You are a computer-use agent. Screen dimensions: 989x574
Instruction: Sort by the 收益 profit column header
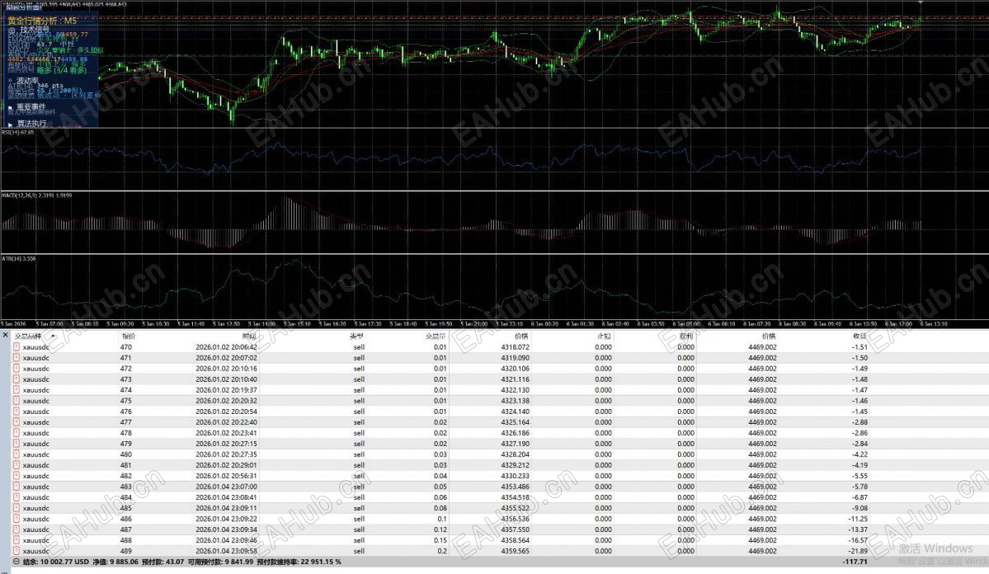tap(859, 336)
